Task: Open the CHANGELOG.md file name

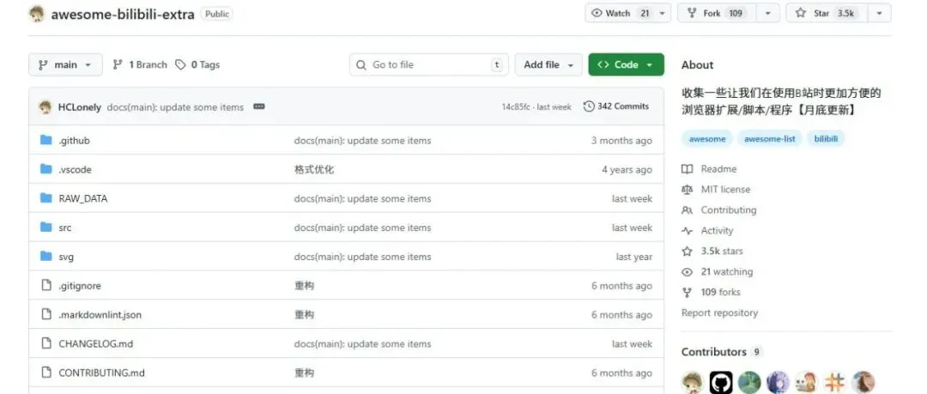Action: click(x=96, y=343)
